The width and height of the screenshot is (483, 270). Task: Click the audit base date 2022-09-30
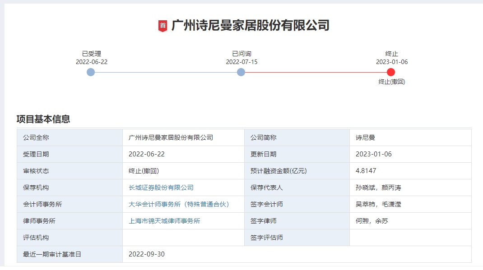coord(147,254)
